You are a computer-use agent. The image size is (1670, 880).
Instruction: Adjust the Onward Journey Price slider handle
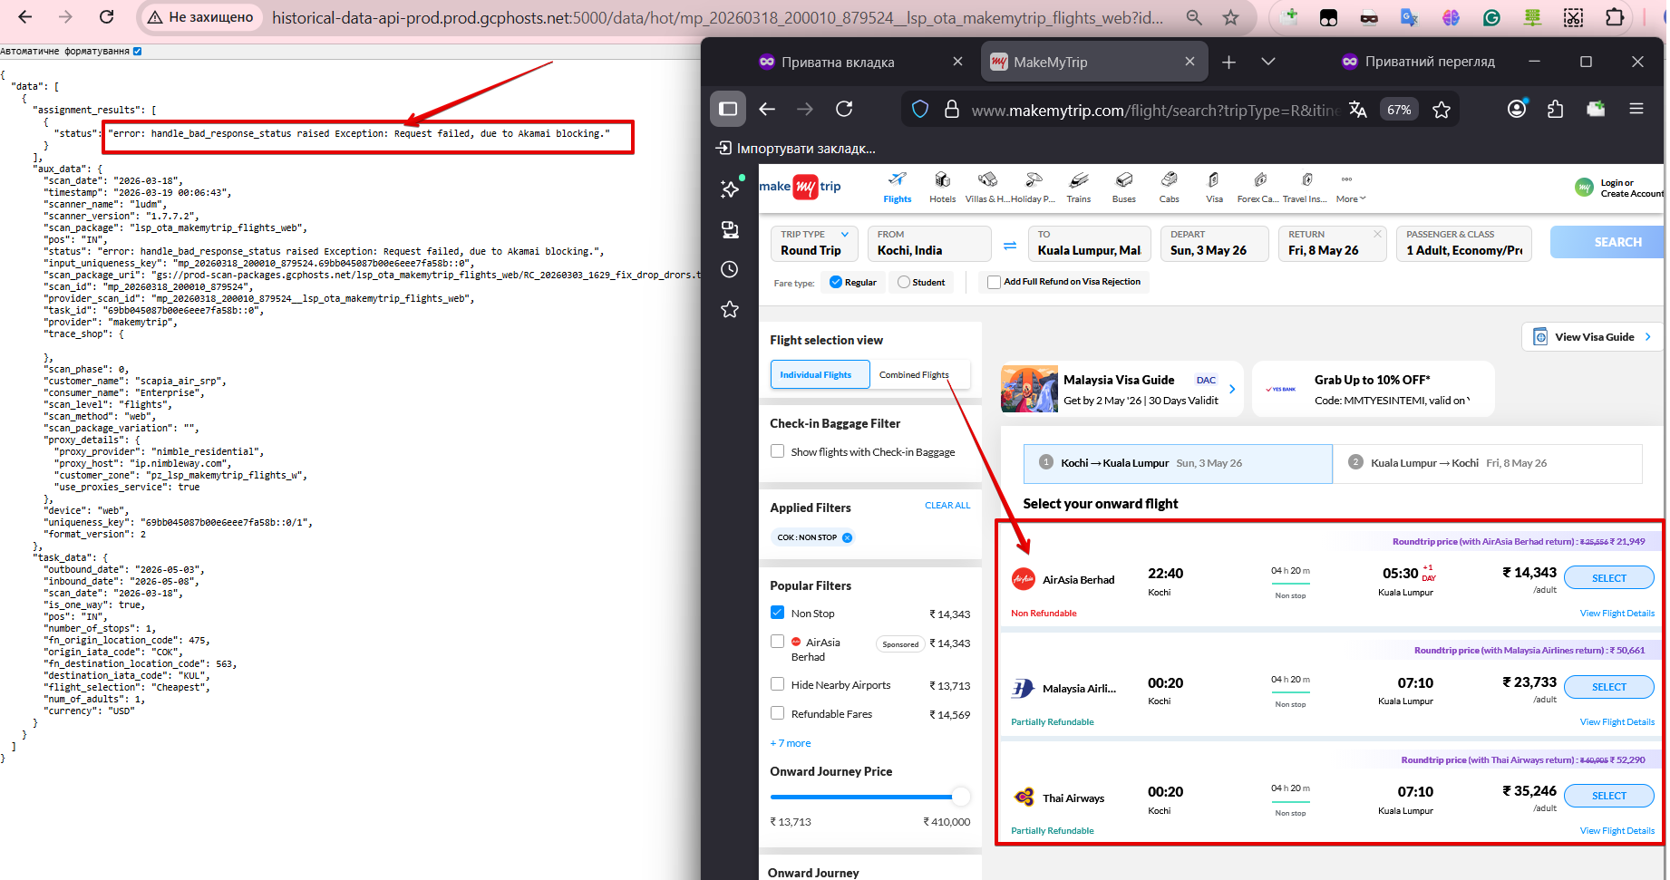[960, 797]
